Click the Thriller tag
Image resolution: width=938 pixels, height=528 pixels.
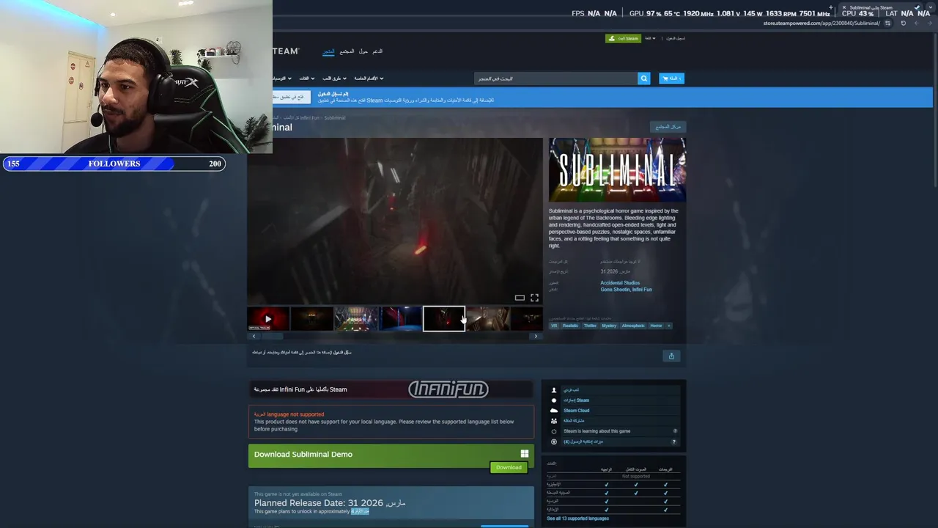(x=590, y=326)
